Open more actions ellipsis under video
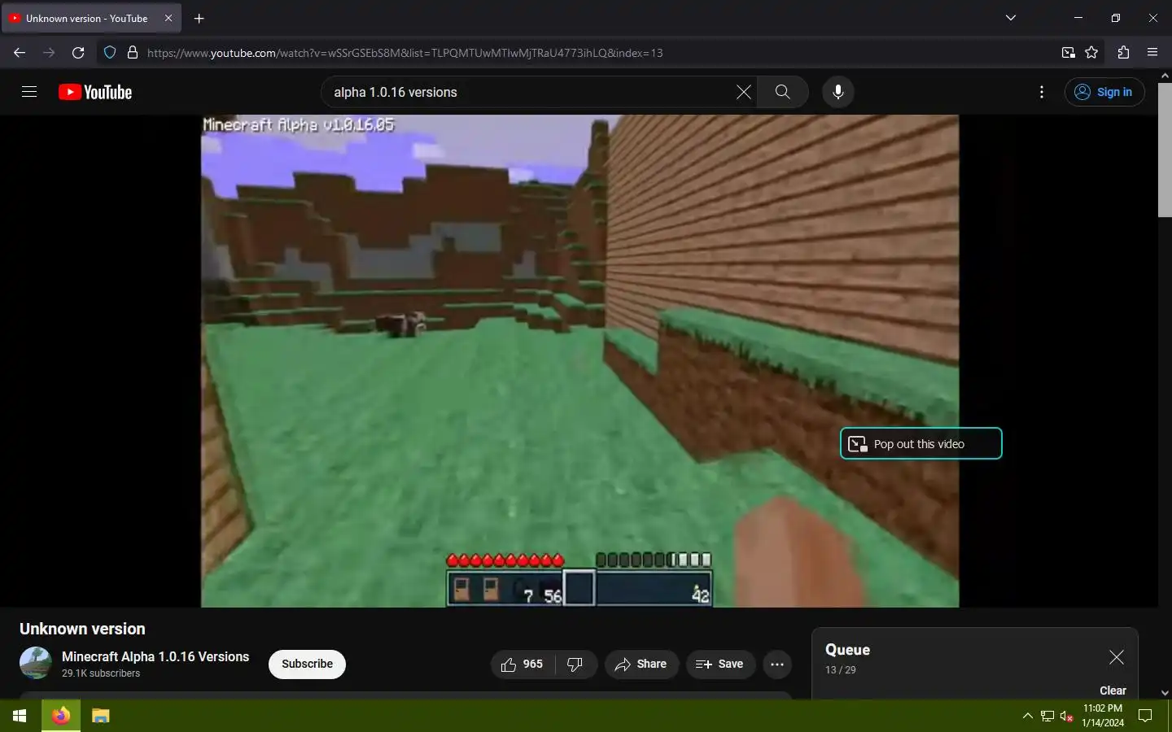1172x732 pixels. pyautogui.click(x=777, y=664)
